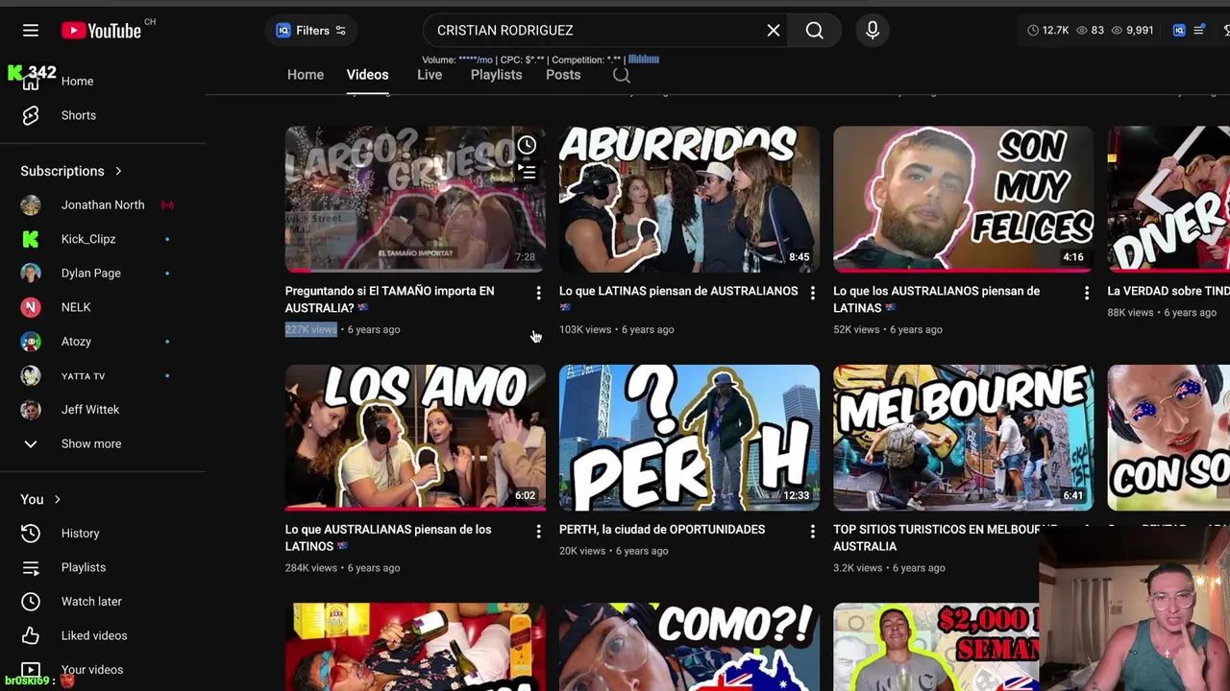Open options menu for AUSTRALIANOS piensan de LATINAS
This screenshot has width=1230, height=691.
[1086, 293]
